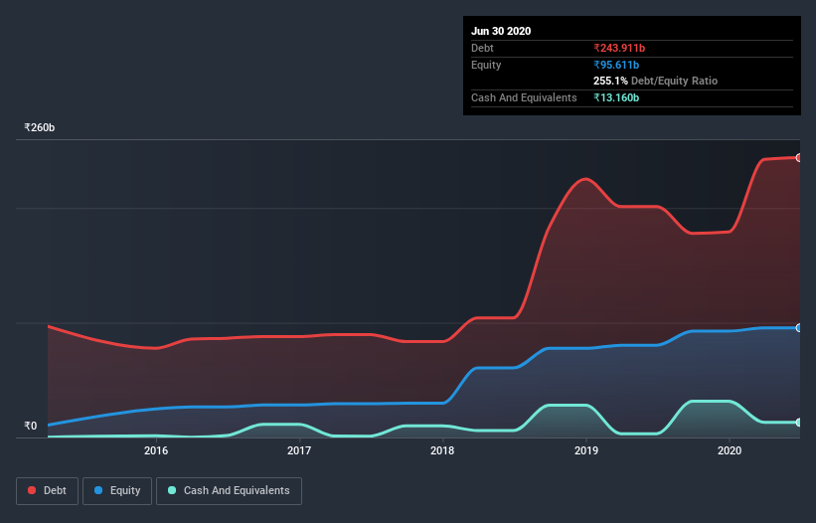816x523 pixels.
Task: Select the red Debt endpoint marker on chart
Action: [x=799, y=158]
